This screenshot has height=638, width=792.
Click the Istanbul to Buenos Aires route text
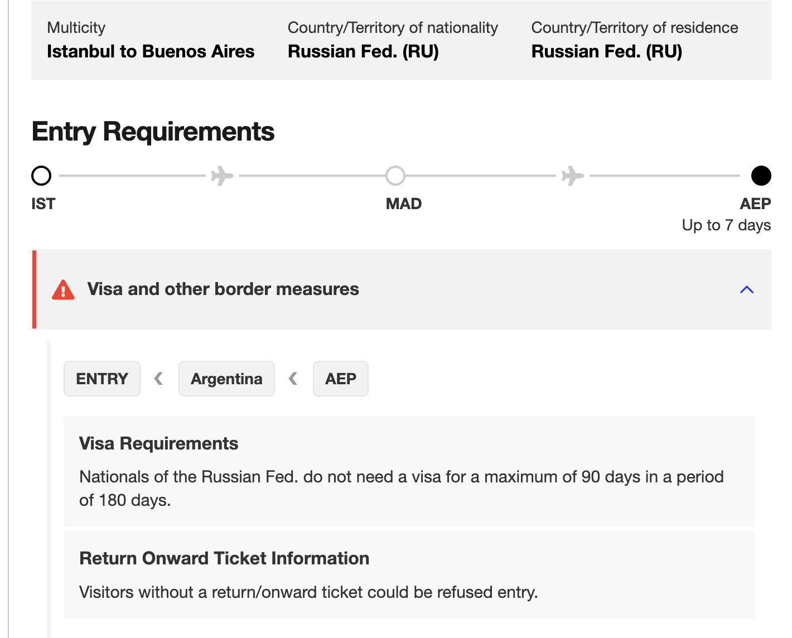tap(151, 51)
